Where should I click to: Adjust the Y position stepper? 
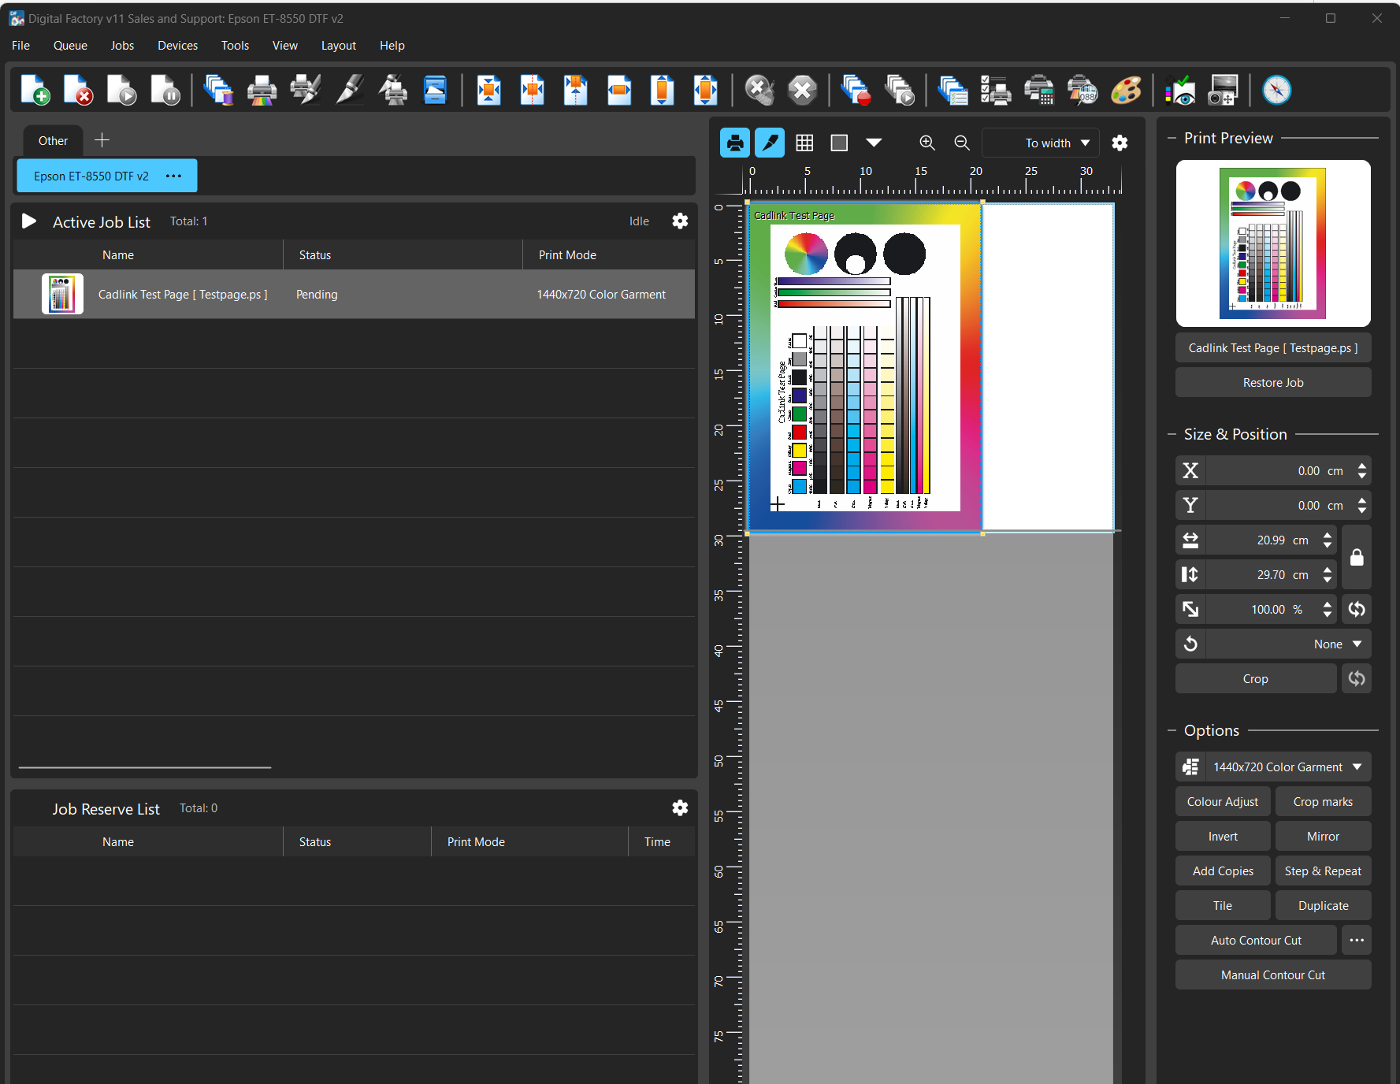point(1361,505)
